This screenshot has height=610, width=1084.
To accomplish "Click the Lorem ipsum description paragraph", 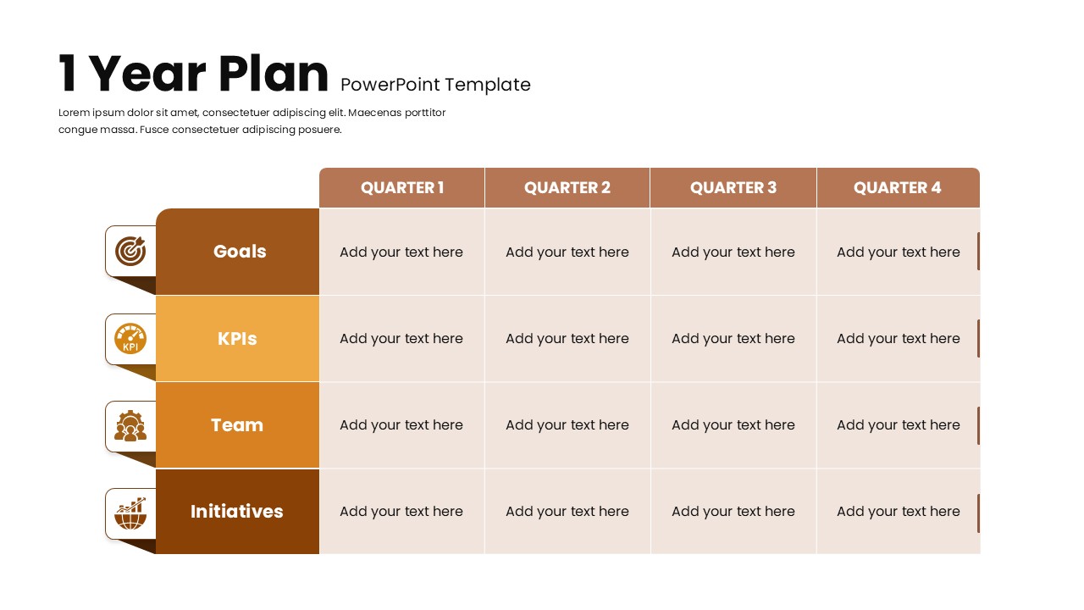I will coord(252,121).
